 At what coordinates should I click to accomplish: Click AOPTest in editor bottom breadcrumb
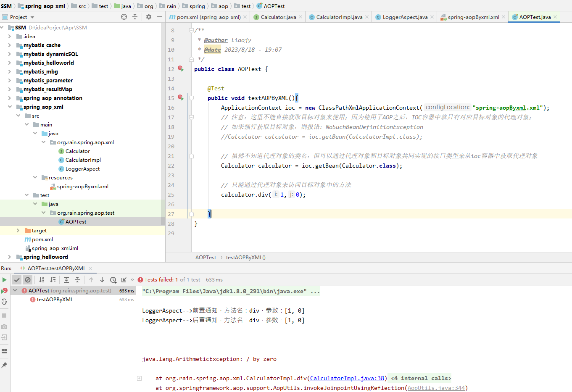[x=206, y=258]
